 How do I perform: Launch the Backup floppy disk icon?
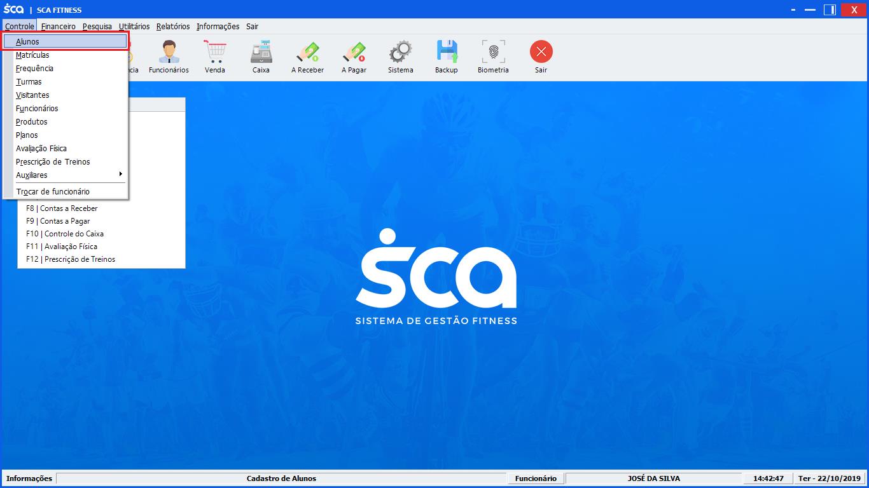(x=447, y=57)
